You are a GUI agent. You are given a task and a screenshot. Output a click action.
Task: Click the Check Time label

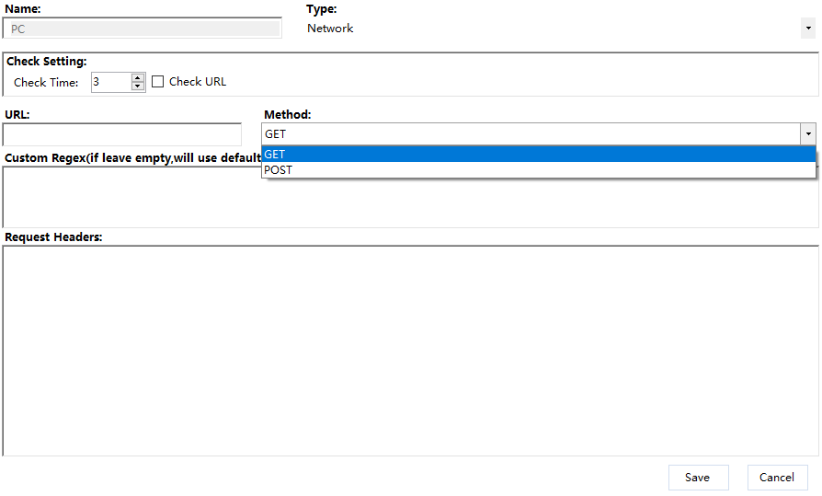(46, 83)
